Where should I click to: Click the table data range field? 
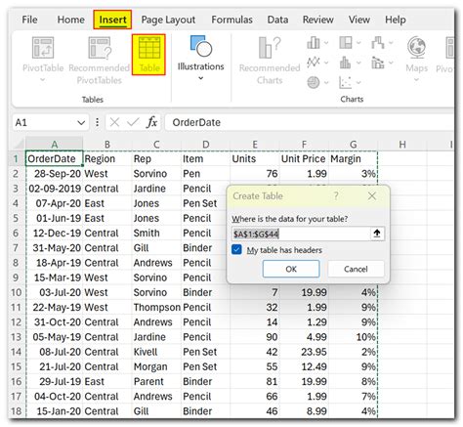(x=301, y=234)
